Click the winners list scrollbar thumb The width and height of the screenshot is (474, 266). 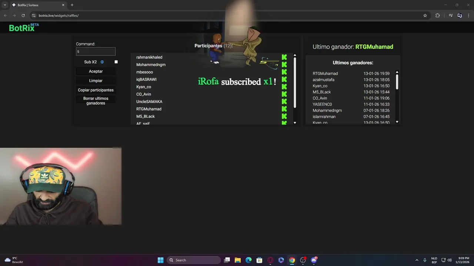(397, 82)
